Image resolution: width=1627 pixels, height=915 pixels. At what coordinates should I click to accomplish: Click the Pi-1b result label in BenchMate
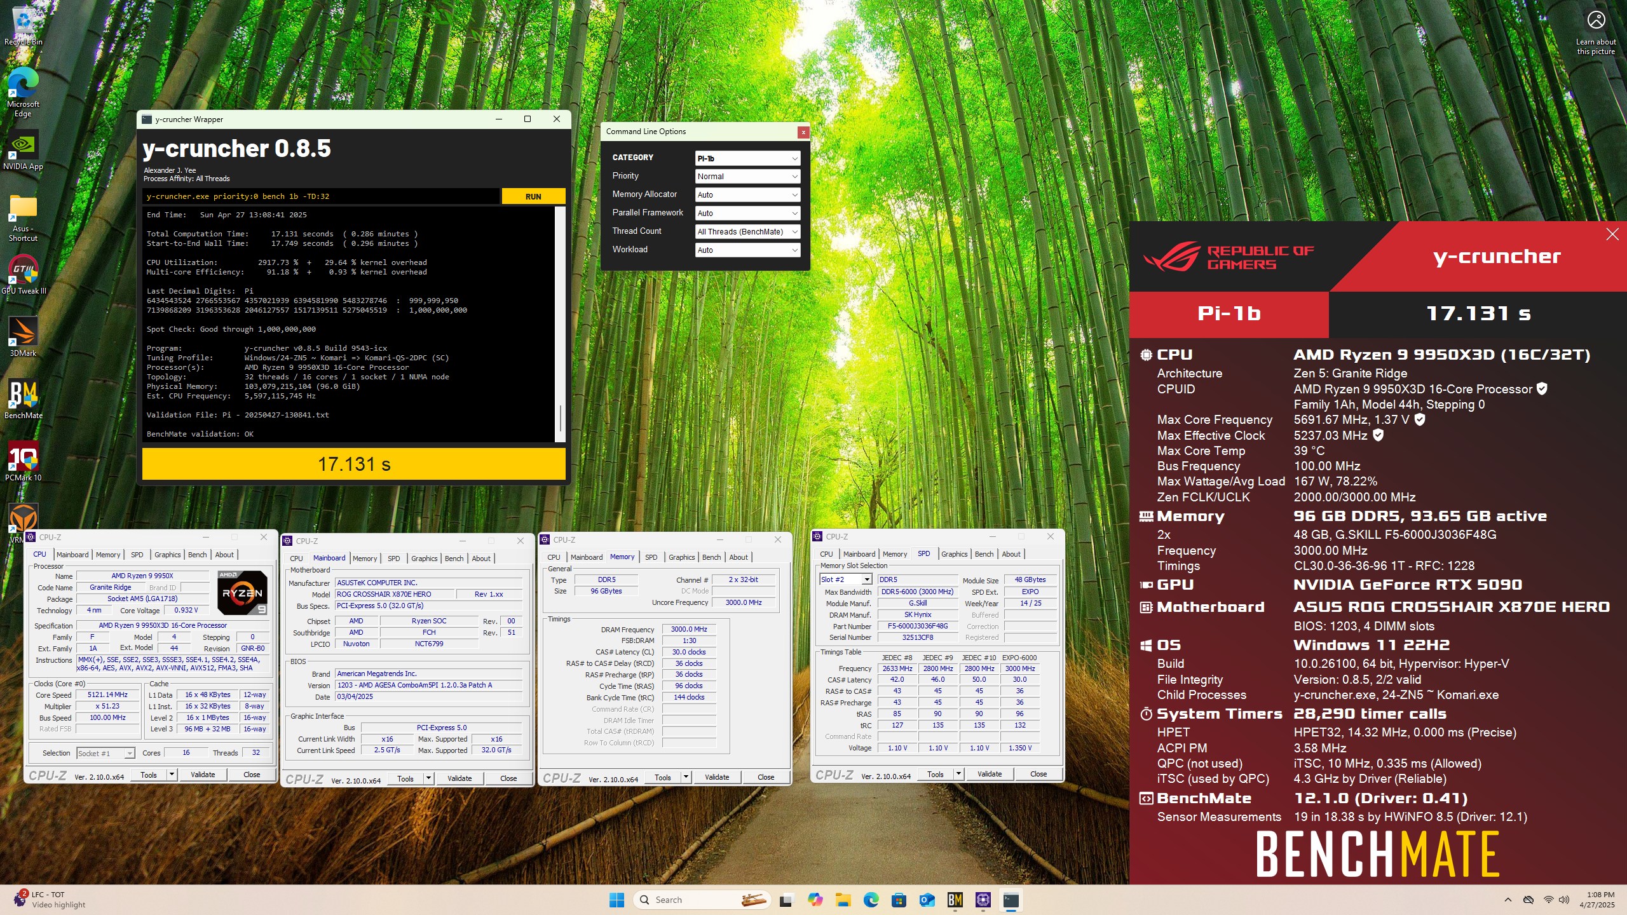1229,314
